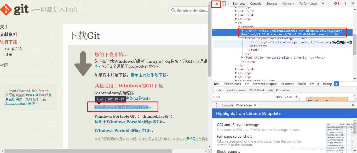The image size is (357, 153).
Task: Click 请单击此处手动下载 manual download link
Action: pyautogui.click(x=148, y=75)
